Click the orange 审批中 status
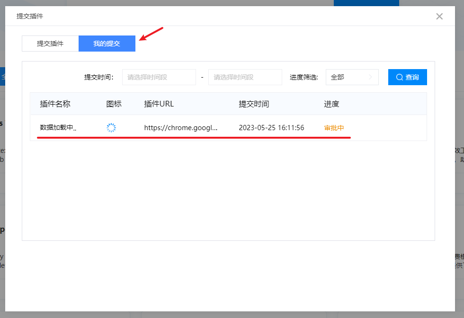This screenshot has height=318, width=464. [334, 128]
